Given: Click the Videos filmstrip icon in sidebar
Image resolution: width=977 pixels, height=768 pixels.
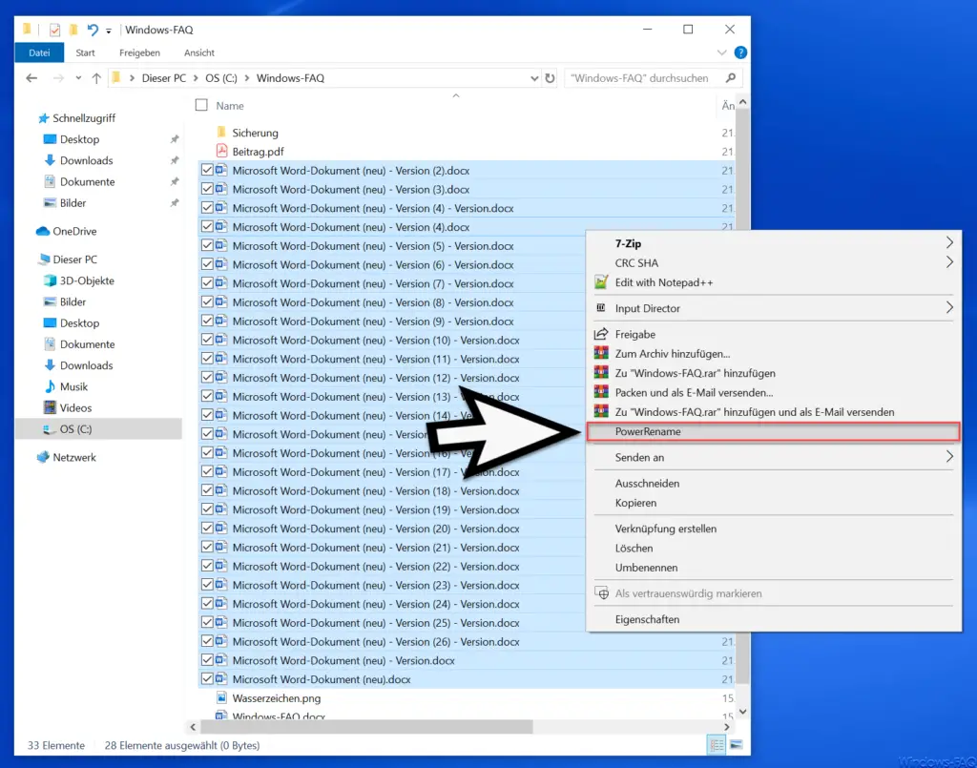Looking at the screenshot, I should 51,407.
